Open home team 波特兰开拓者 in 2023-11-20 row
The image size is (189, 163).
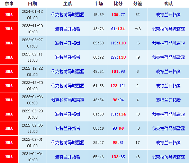67,29
